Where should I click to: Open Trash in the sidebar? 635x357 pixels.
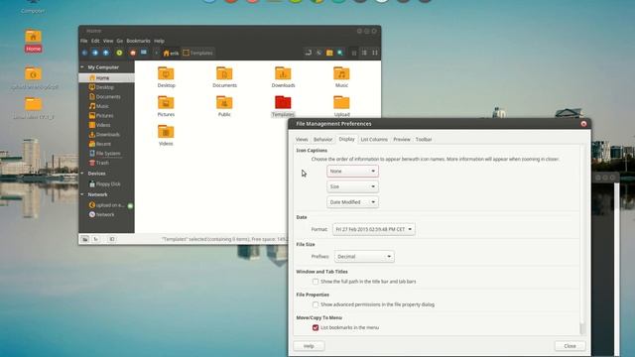[102, 163]
